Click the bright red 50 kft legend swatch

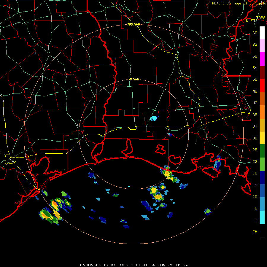tap(262, 85)
